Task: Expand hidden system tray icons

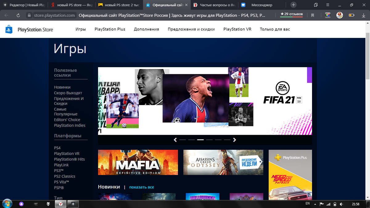Action: coord(315,204)
